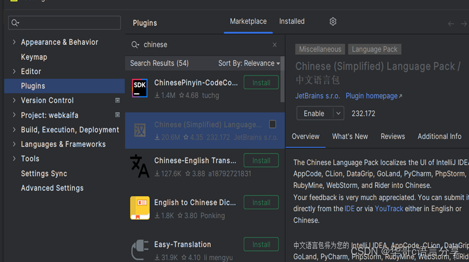Navigate forward with right arrow
The width and height of the screenshot is (469, 262).
(x=464, y=24)
